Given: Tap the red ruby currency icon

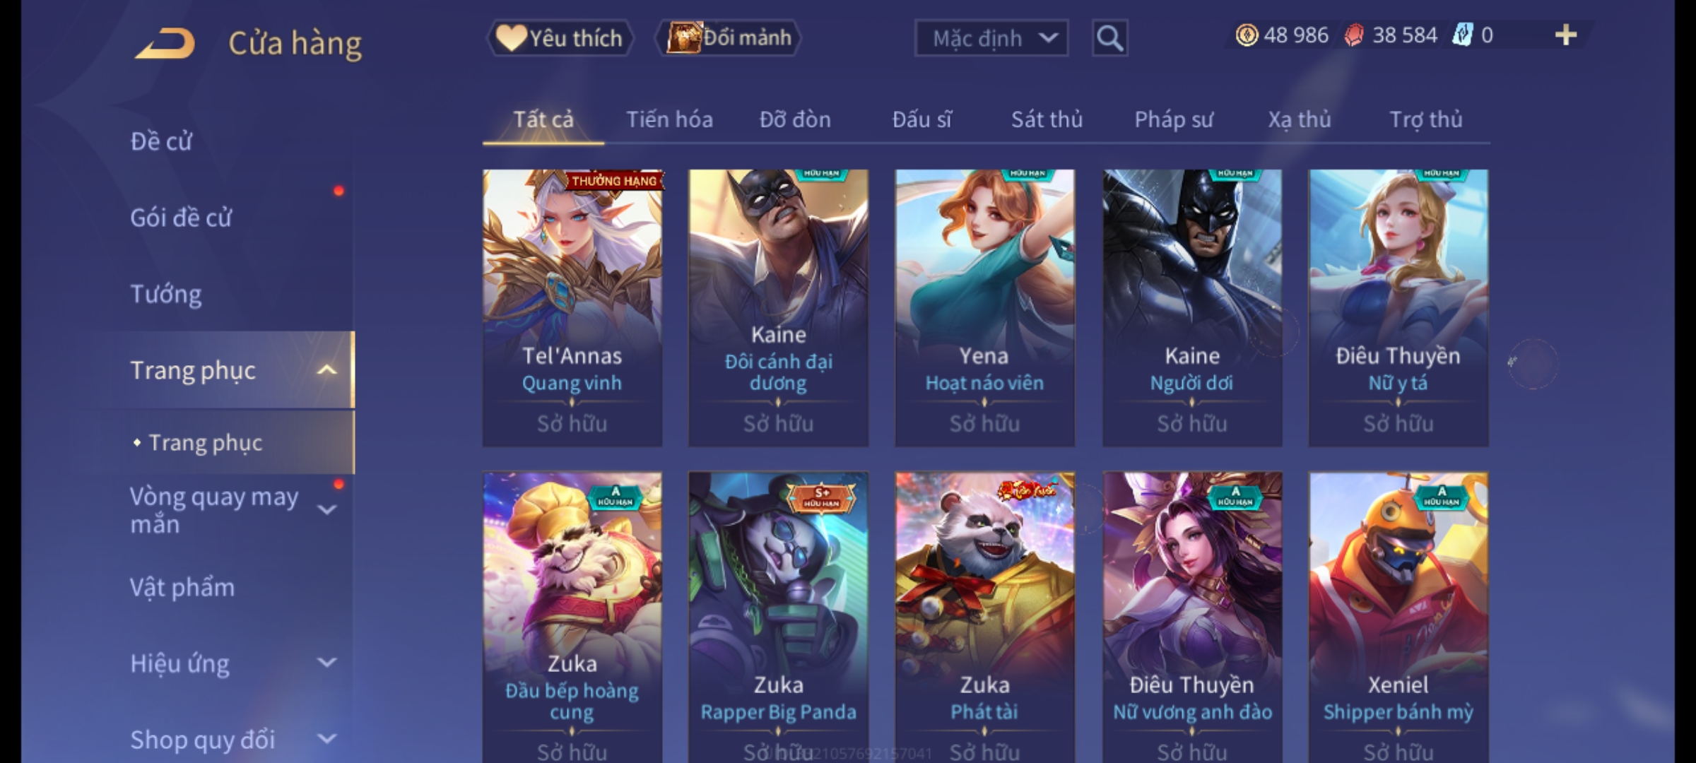Looking at the screenshot, I should [1354, 35].
